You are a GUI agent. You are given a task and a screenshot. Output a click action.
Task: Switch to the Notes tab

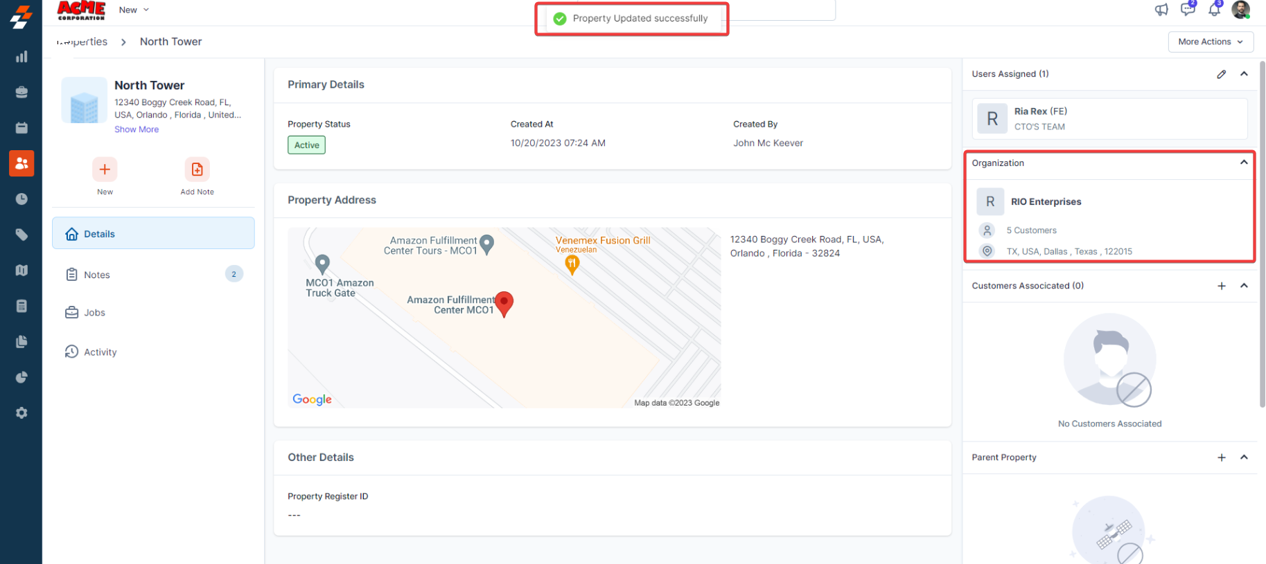(97, 275)
